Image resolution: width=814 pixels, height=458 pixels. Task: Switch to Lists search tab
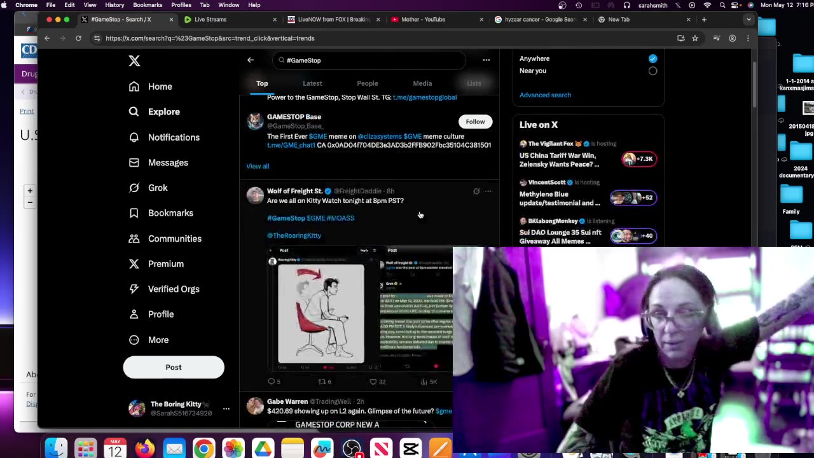pos(474,83)
